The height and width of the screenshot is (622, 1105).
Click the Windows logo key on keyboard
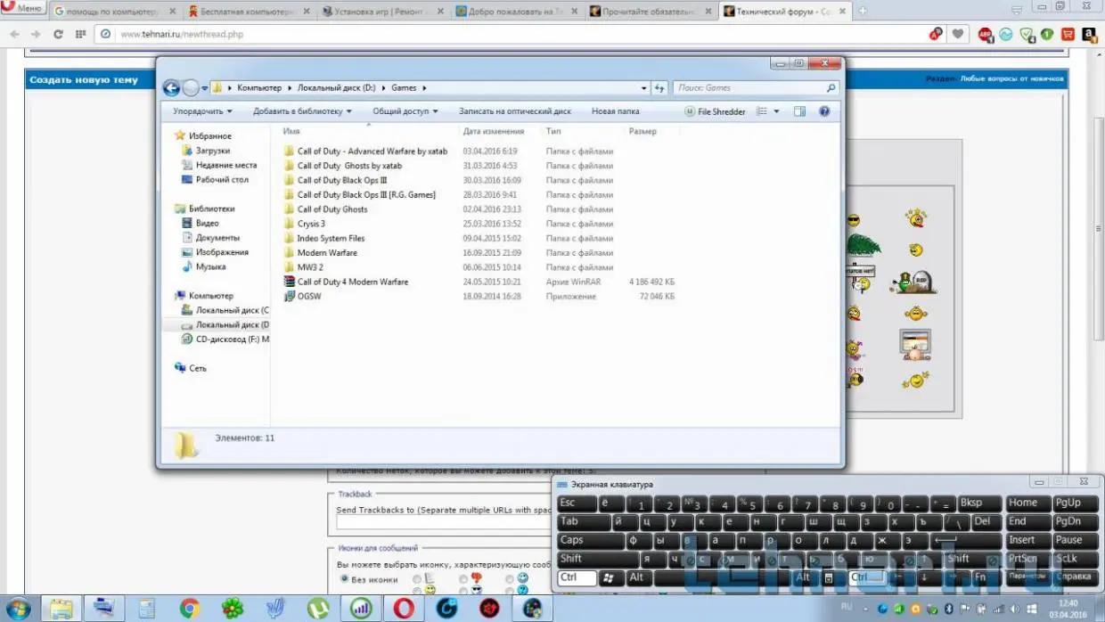tap(609, 577)
